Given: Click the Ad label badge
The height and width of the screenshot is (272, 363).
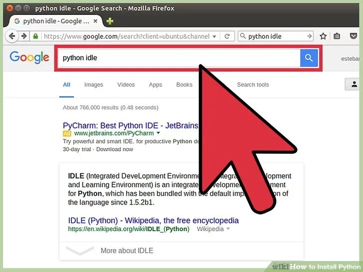Looking at the screenshot, I should (x=67, y=134).
